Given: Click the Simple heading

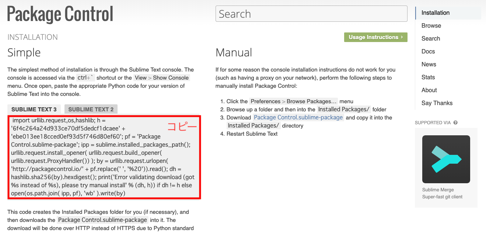Looking at the screenshot, I should (24, 52).
